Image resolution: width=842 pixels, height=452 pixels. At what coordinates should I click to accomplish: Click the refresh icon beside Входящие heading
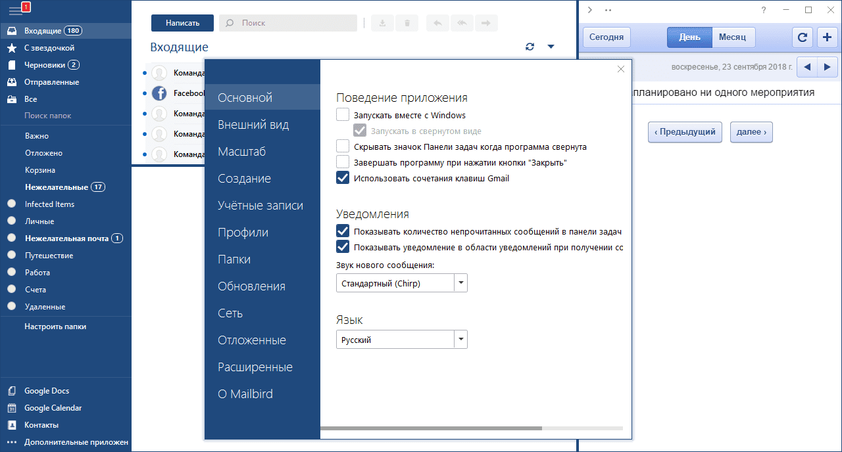coord(530,47)
